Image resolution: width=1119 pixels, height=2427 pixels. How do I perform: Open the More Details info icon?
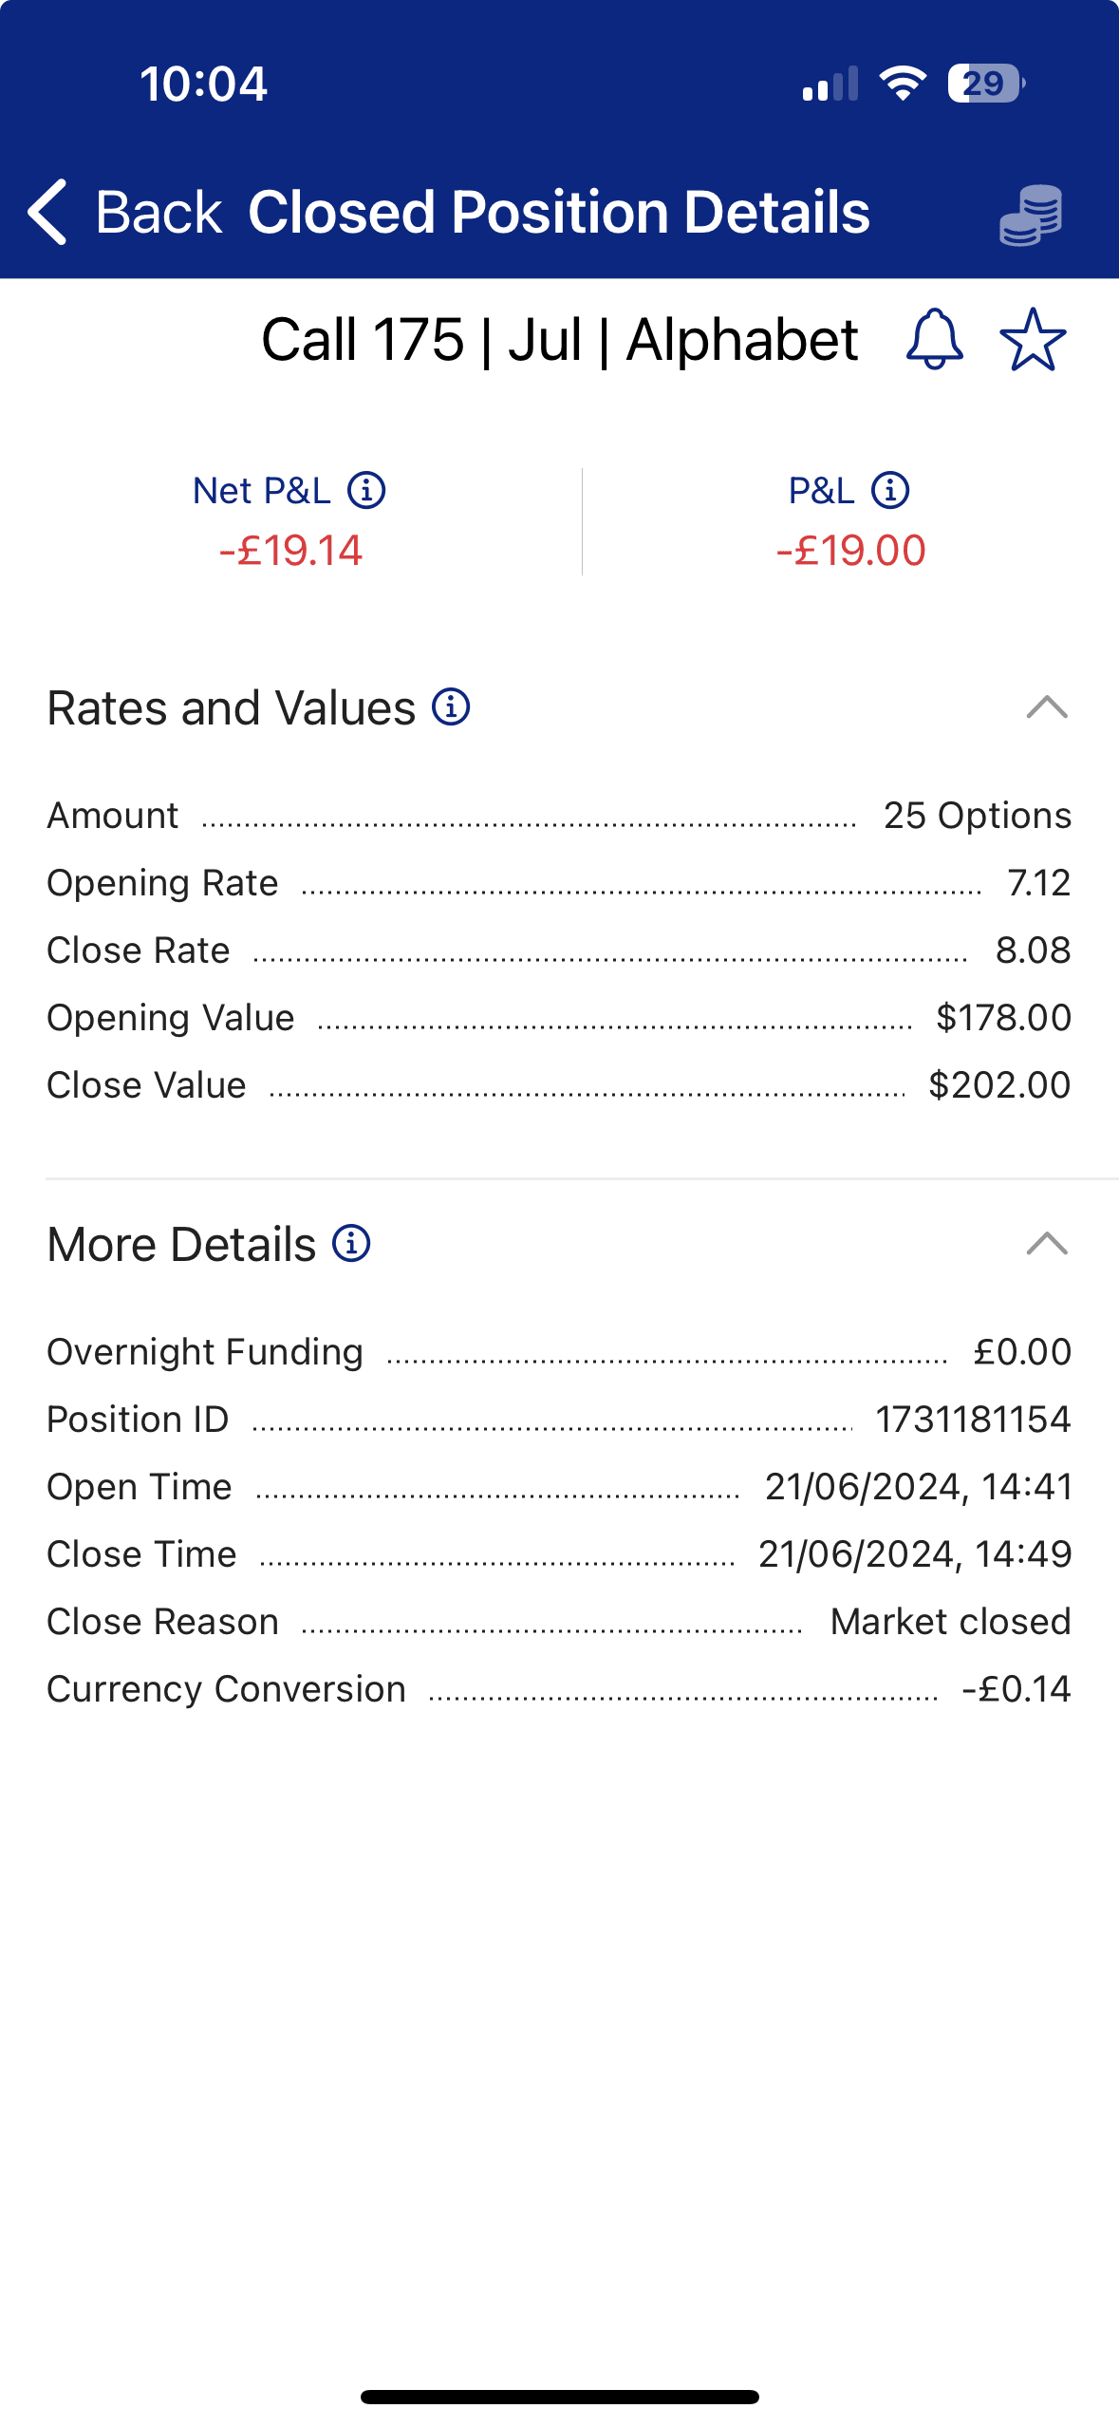pos(351,1244)
